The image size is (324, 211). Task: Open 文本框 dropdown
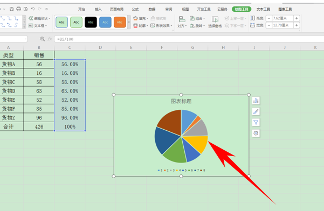(38, 26)
